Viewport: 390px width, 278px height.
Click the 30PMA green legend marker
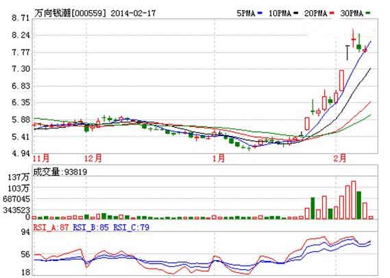coord(367,13)
